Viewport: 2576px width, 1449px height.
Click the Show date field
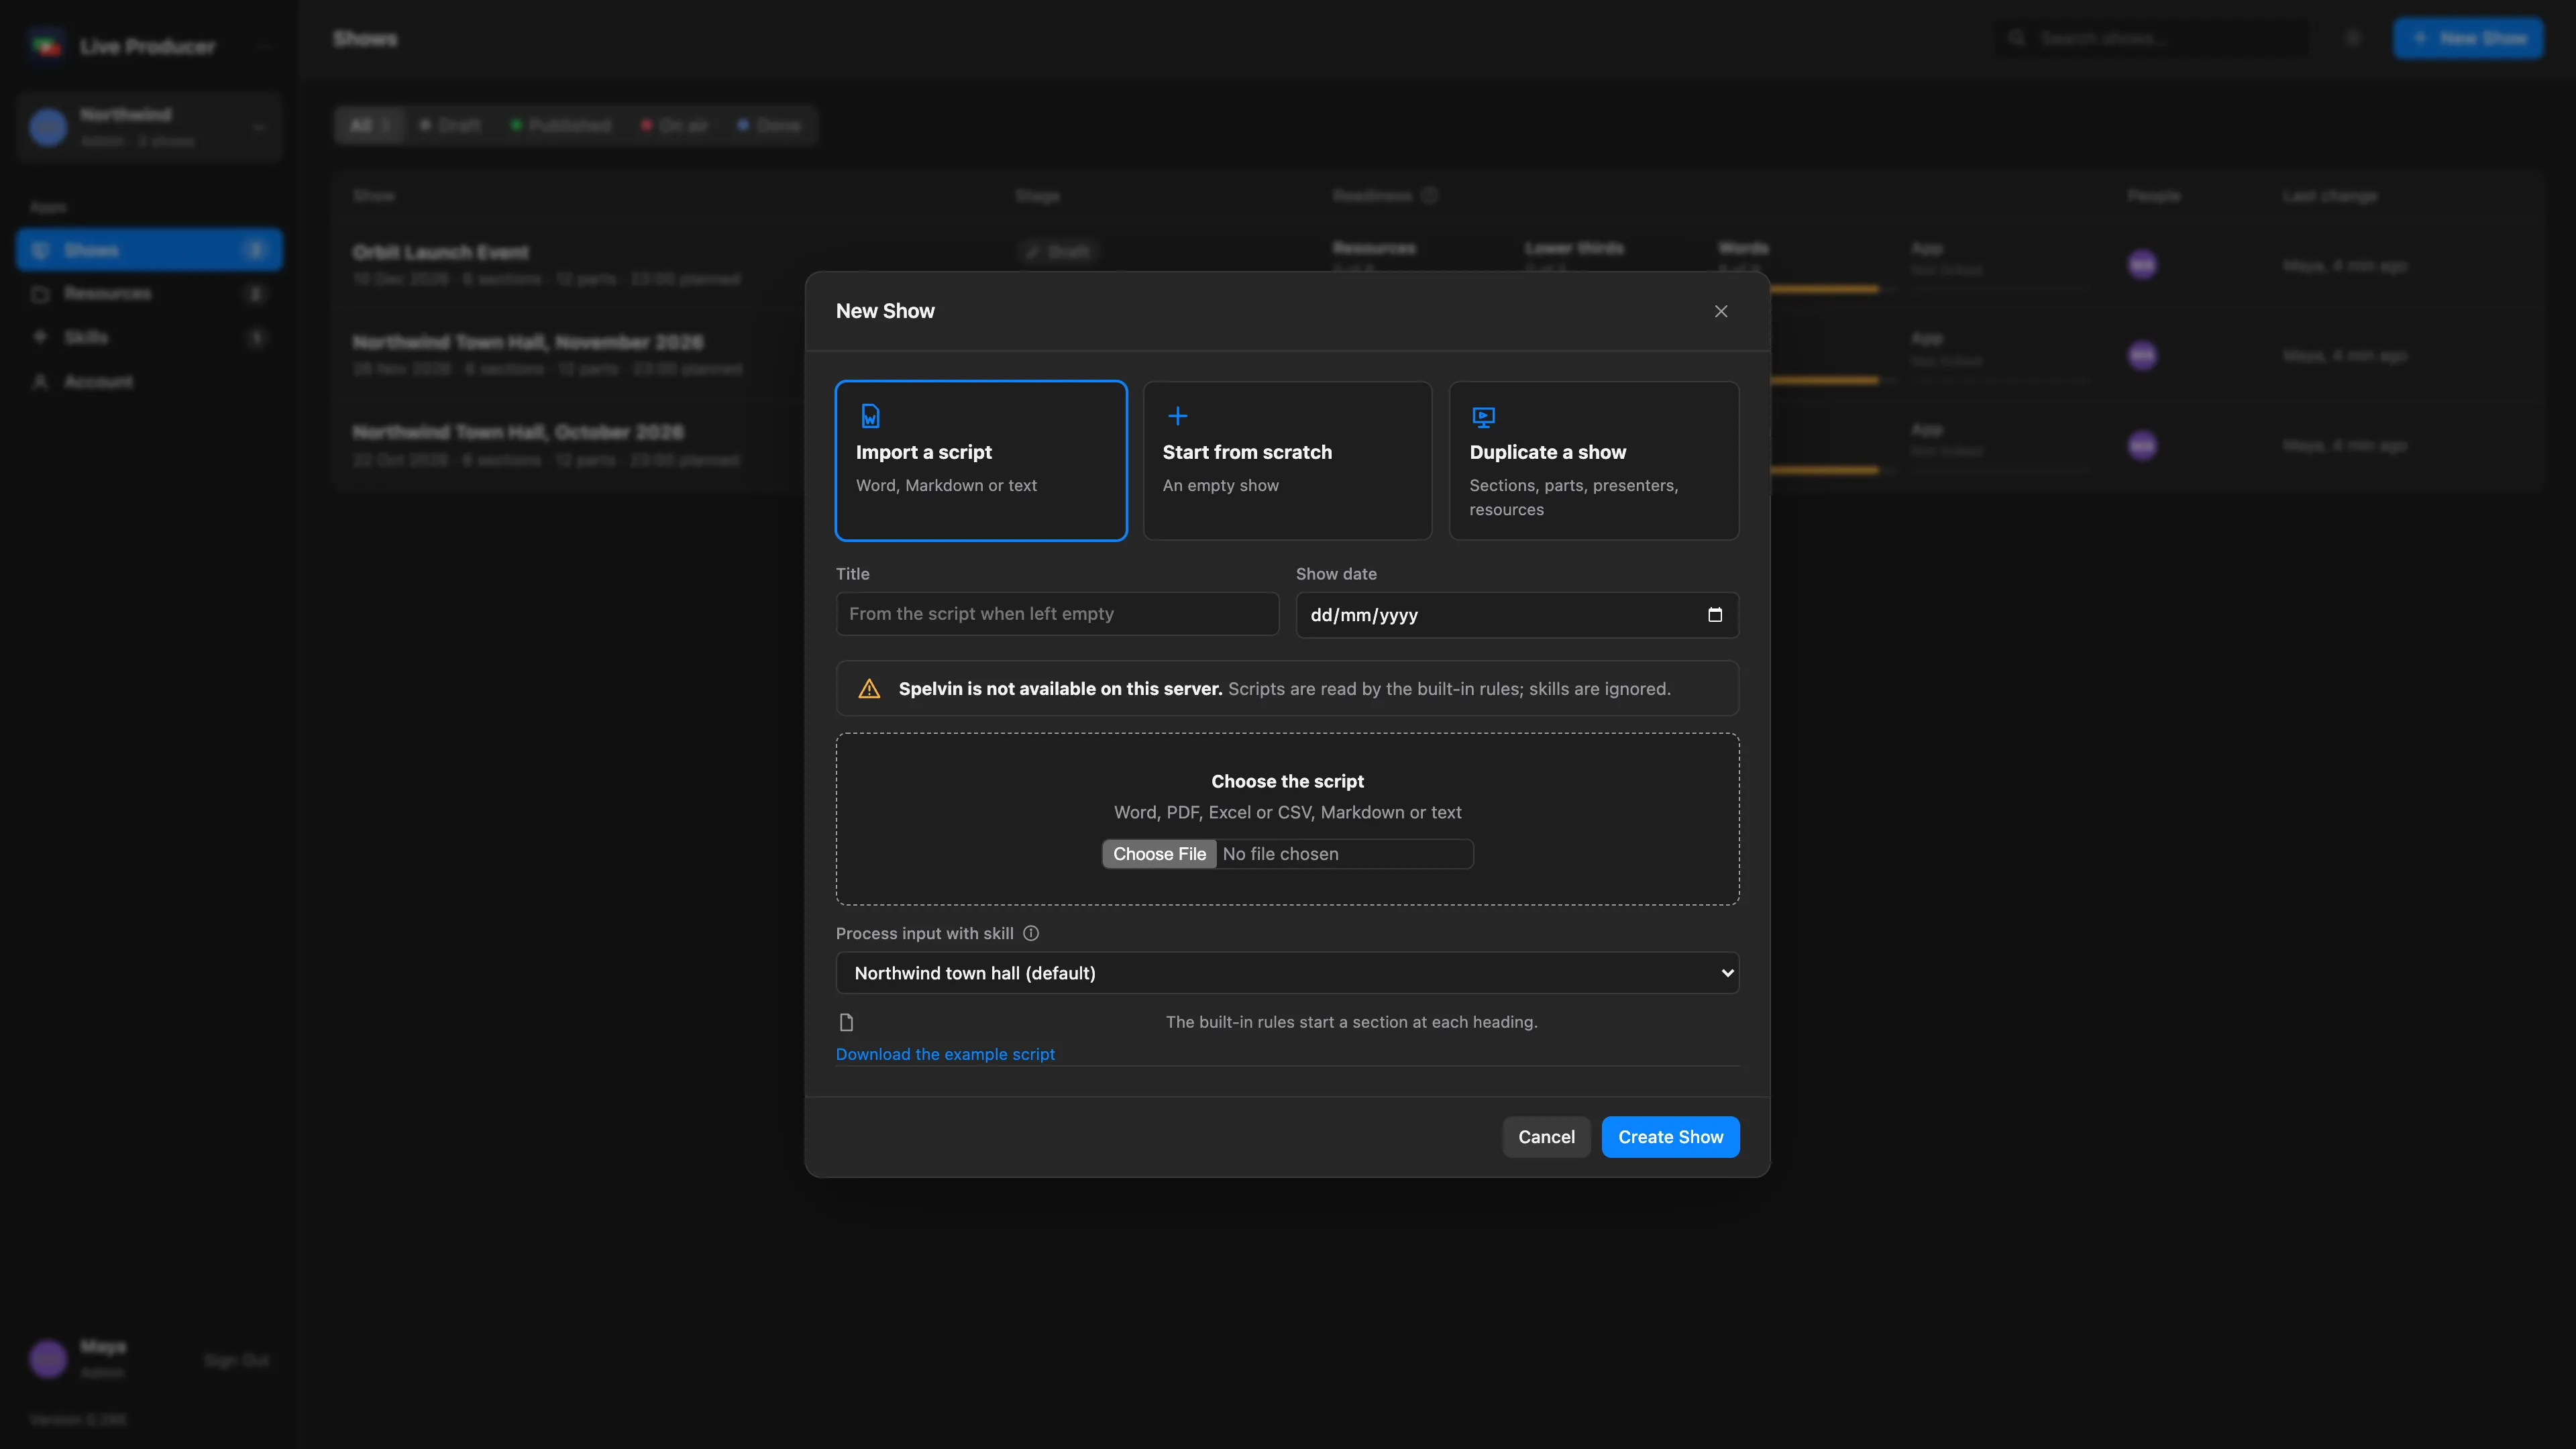click(1517, 615)
